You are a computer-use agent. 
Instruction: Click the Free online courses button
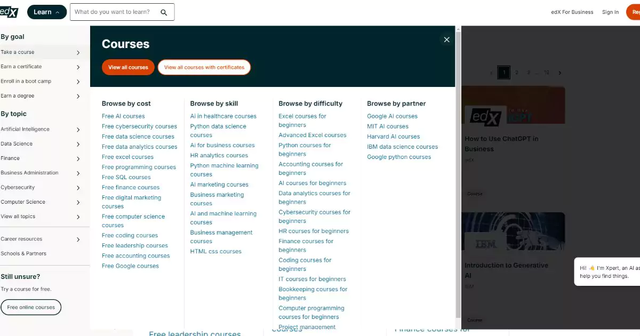tap(31, 307)
